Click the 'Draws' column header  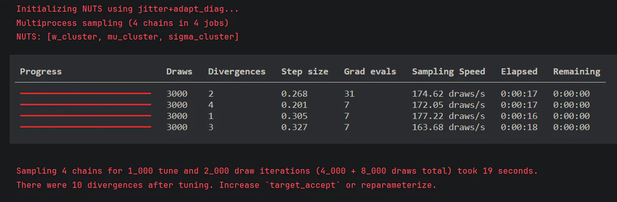[x=179, y=71]
